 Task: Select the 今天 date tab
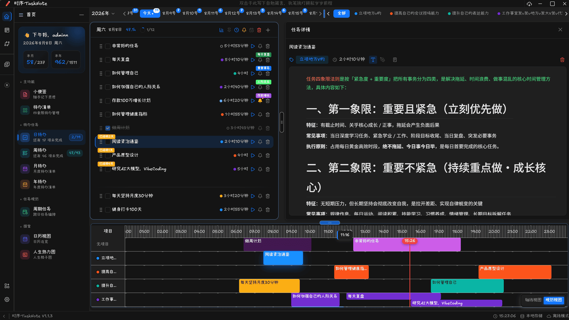[x=150, y=13]
